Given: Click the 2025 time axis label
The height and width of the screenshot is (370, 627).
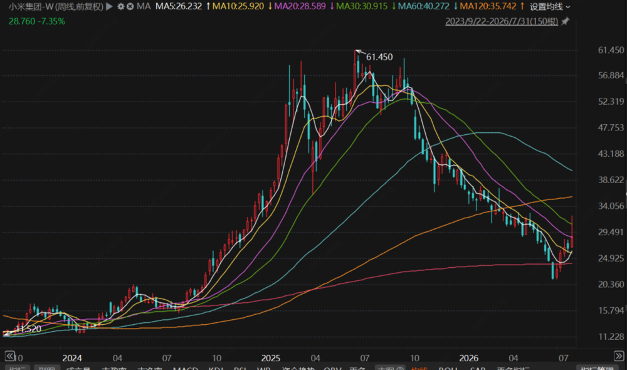Looking at the screenshot, I should pos(270,358).
